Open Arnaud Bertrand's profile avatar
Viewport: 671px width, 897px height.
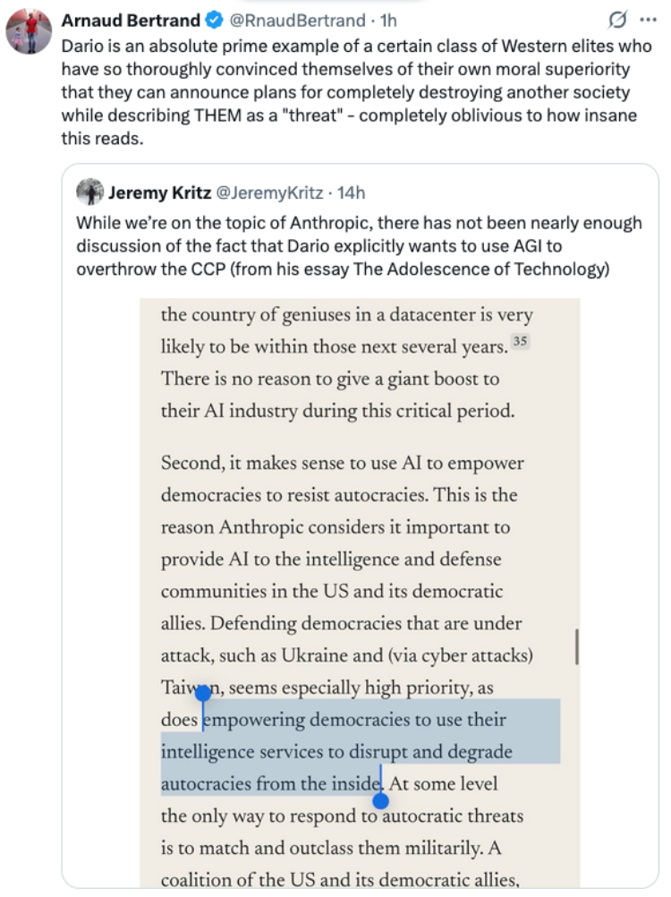tap(29, 31)
